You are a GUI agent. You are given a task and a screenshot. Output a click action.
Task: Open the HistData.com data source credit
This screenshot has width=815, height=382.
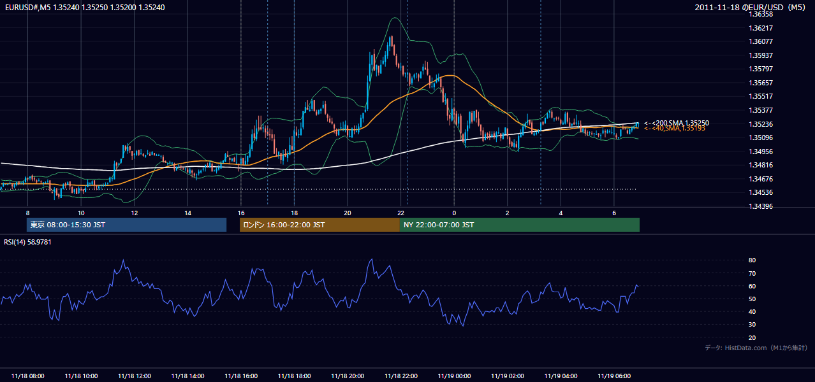[756, 348]
